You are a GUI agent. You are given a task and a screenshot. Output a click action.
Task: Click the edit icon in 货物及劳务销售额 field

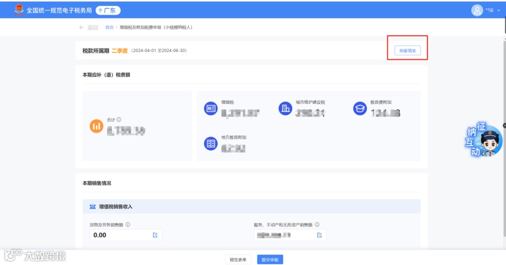click(x=155, y=235)
